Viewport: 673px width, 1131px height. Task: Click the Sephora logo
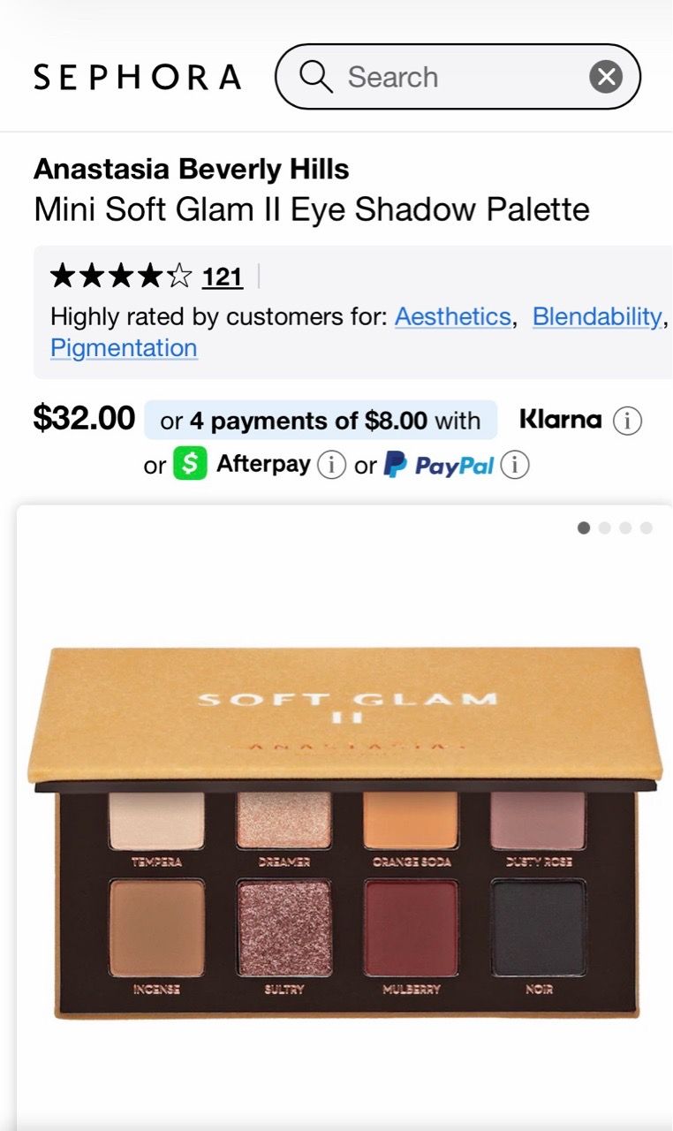137,77
